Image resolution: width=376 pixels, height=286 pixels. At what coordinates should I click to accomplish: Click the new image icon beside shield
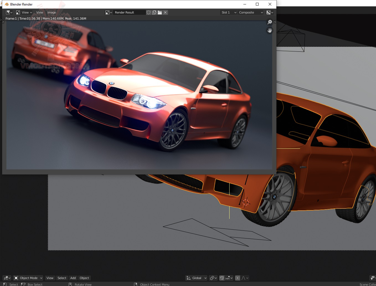pyautogui.click(x=154, y=12)
